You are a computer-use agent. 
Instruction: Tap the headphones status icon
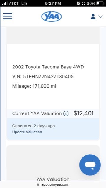click(83, 4)
